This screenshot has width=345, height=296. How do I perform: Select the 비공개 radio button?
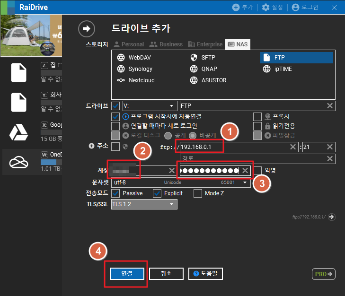coord(193,135)
